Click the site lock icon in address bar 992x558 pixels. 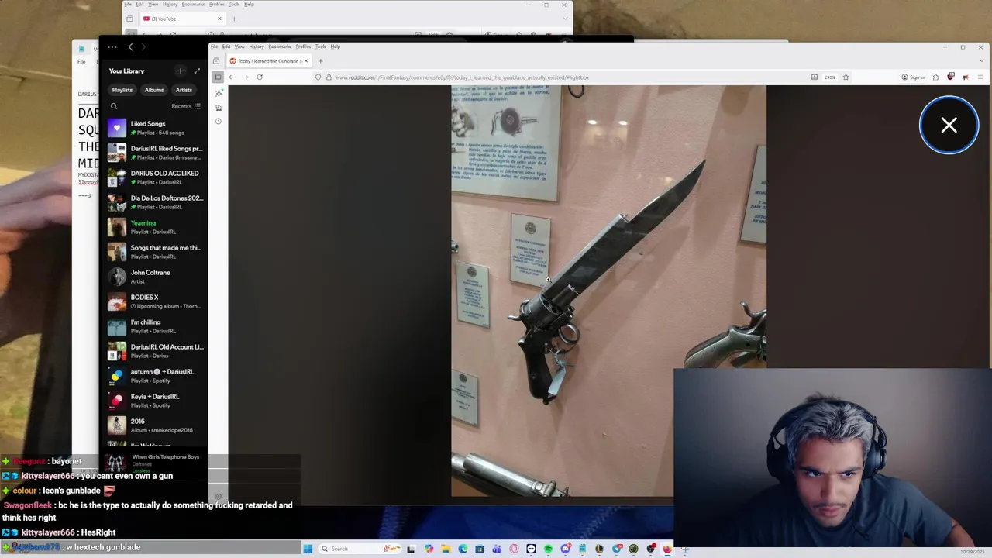pos(328,77)
